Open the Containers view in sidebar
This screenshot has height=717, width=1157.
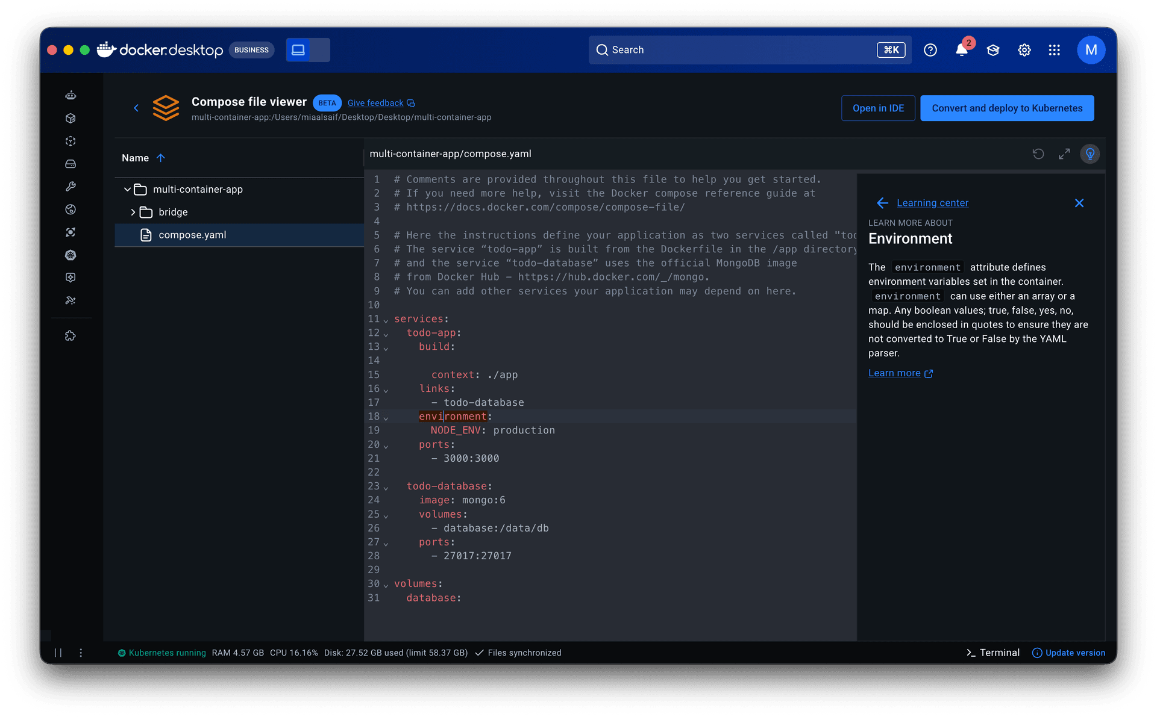point(71,118)
